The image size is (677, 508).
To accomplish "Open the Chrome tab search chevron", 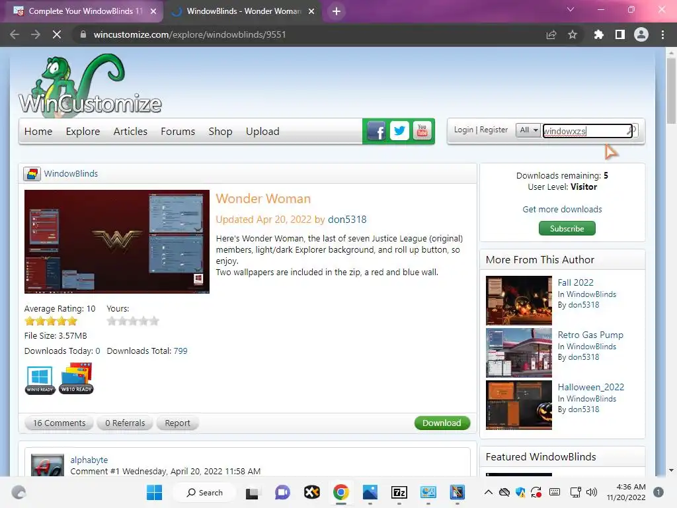I will [x=571, y=9].
